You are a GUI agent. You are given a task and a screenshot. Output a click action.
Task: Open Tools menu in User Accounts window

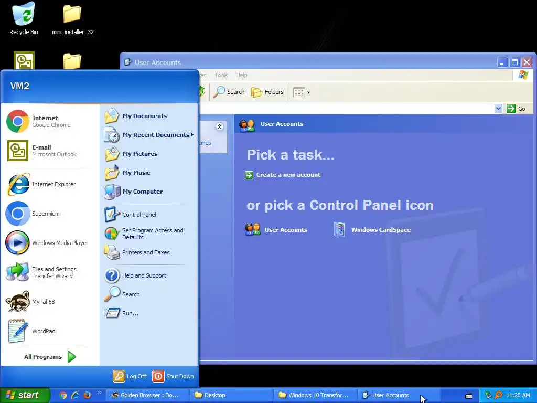pyautogui.click(x=221, y=75)
